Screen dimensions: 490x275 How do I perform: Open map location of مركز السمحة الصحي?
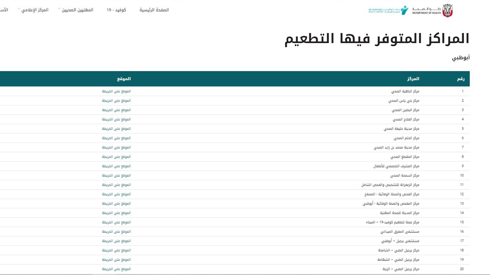[116, 176]
